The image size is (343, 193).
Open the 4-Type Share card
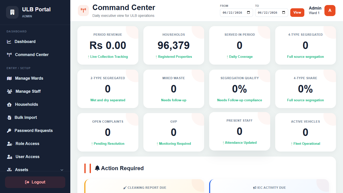click(x=306, y=89)
